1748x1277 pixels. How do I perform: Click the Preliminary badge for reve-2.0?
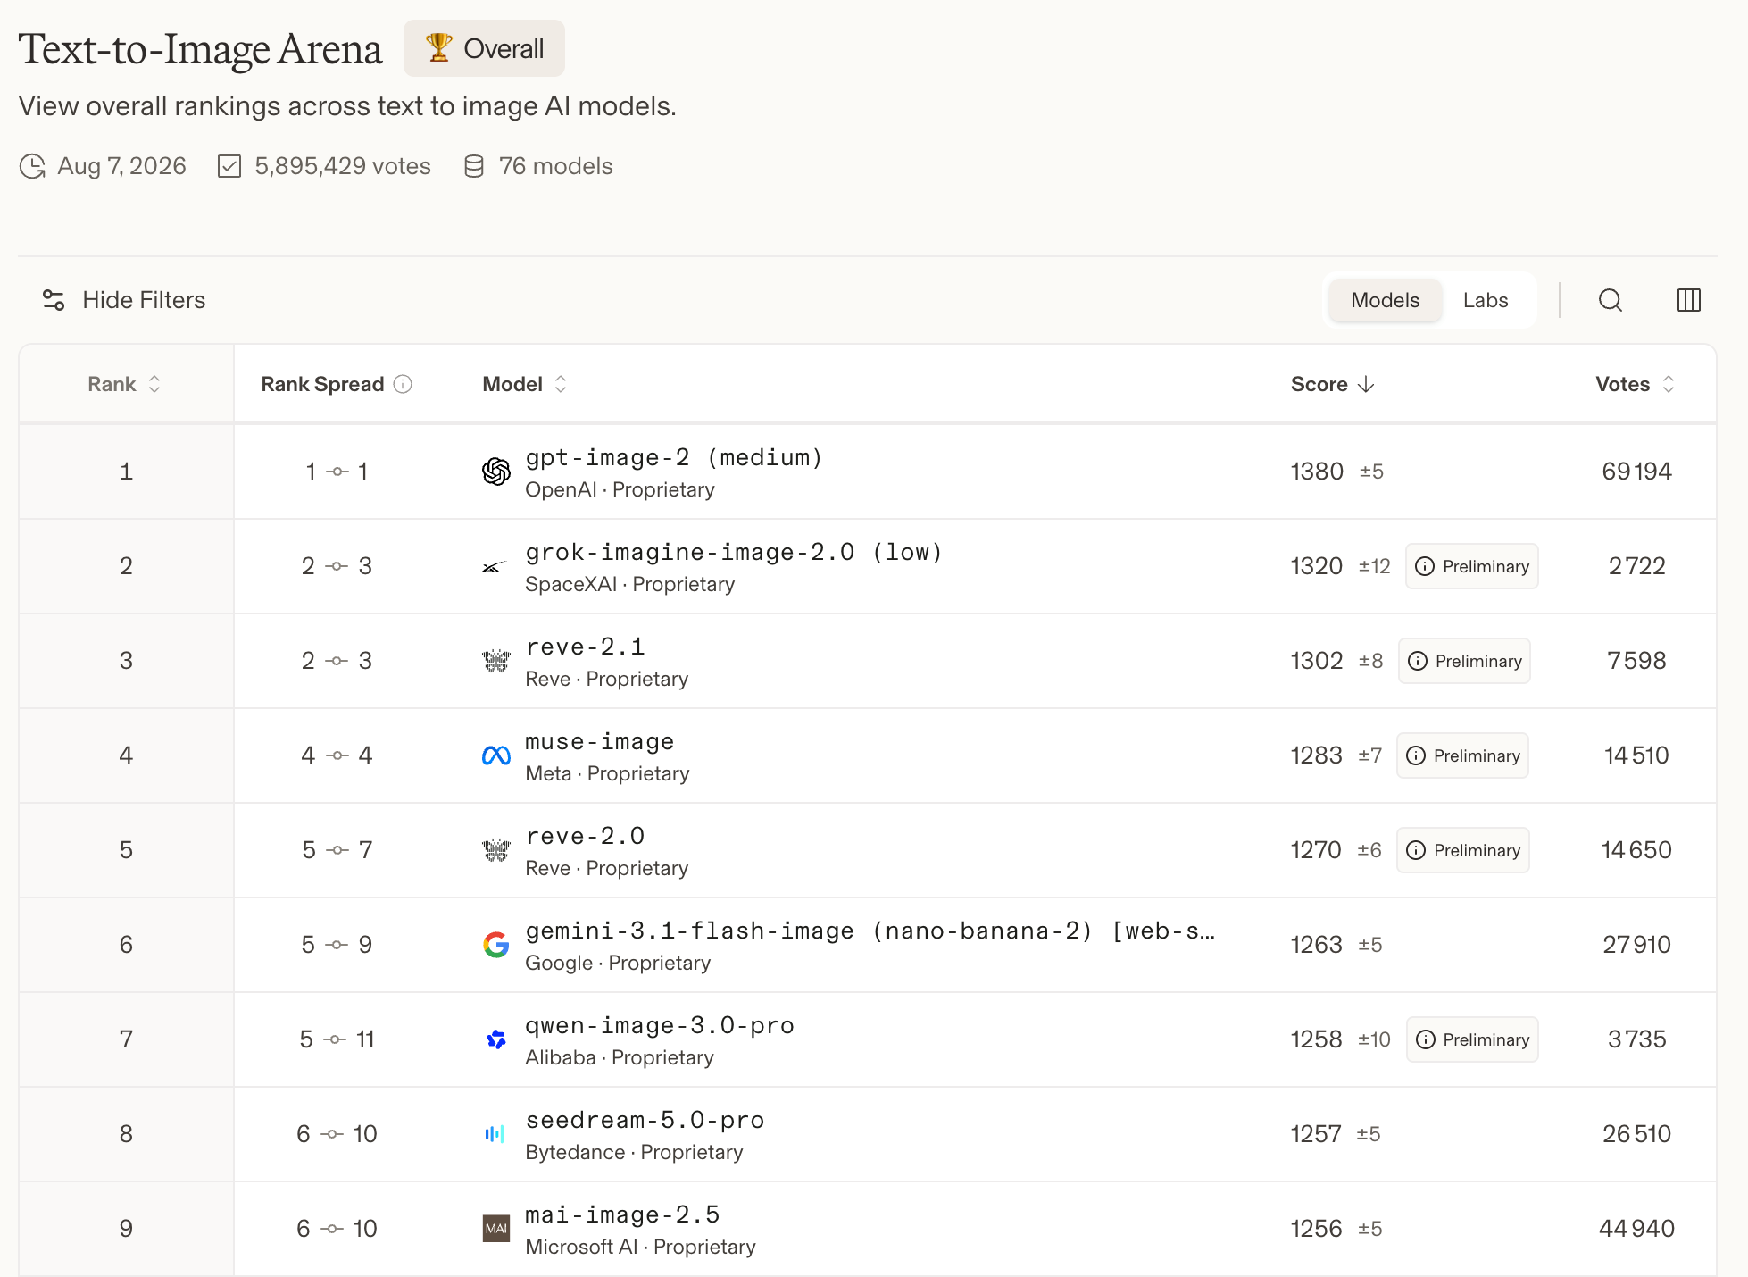click(1463, 850)
